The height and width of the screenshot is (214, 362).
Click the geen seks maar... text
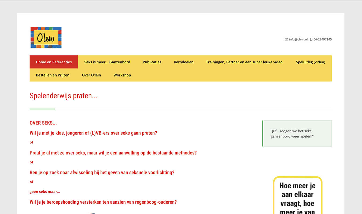tap(45, 192)
